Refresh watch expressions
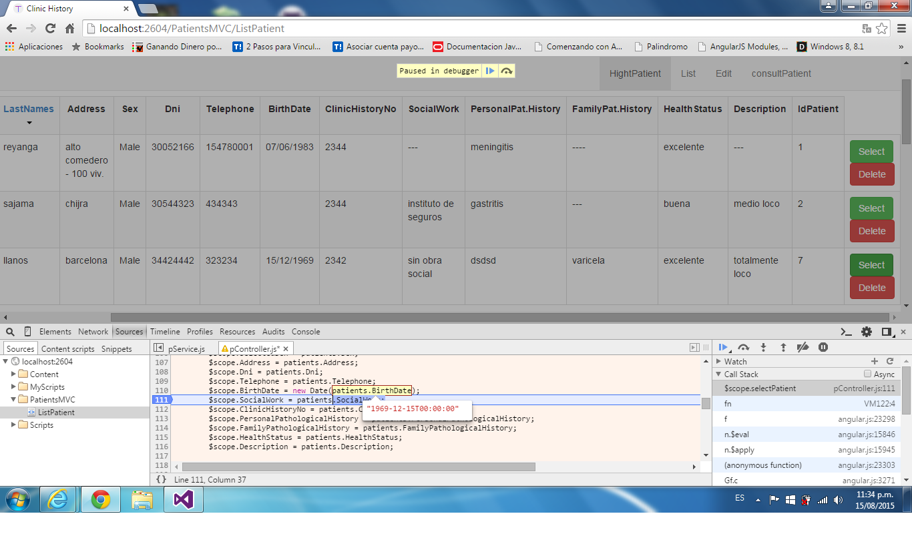Image resolution: width=912 pixels, height=534 pixels. pyautogui.click(x=890, y=361)
